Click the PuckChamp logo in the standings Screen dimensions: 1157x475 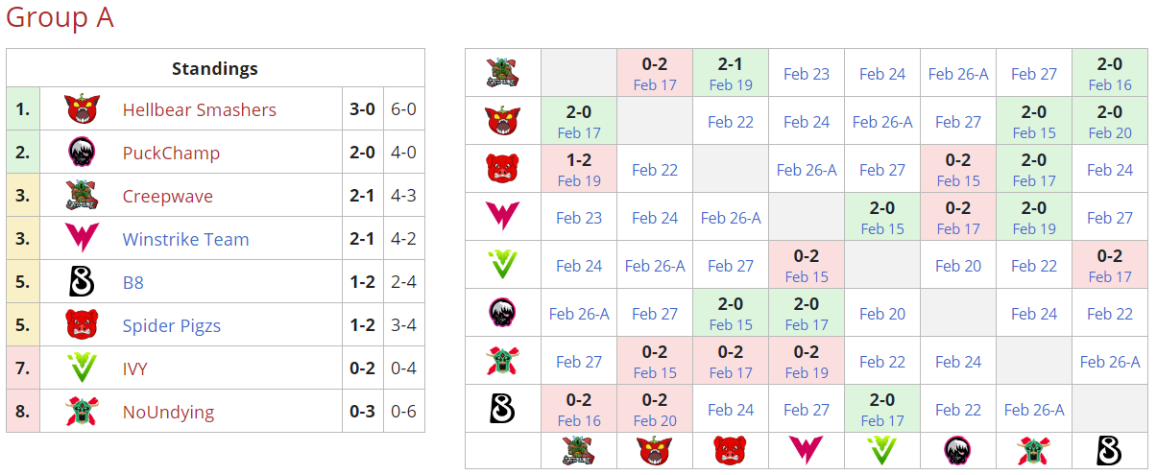[82, 153]
